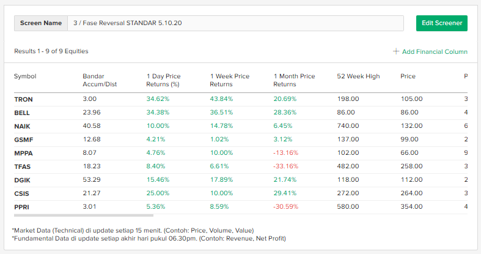Image resolution: width=481 pixels, height=254 pixels.
Task: Select the DGIK ticker
Action: pyautogui.click(x=22, y=180)
